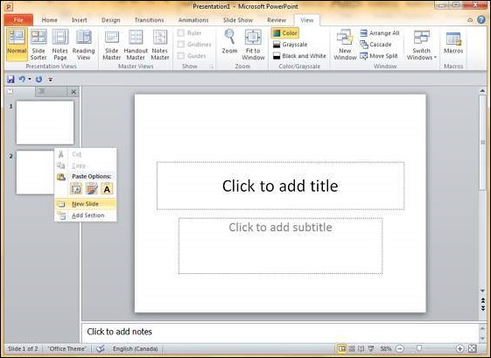
Task: Switch to Outline tab in left pane
Action: point(51,91)
